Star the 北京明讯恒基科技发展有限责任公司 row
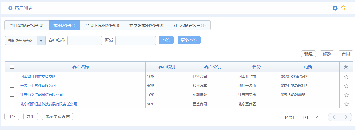 [346, 104]
